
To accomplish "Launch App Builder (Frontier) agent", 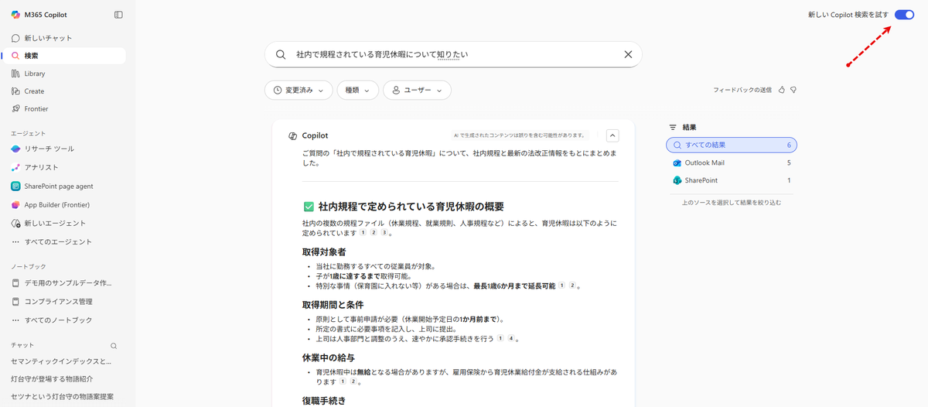I will 56,205.
